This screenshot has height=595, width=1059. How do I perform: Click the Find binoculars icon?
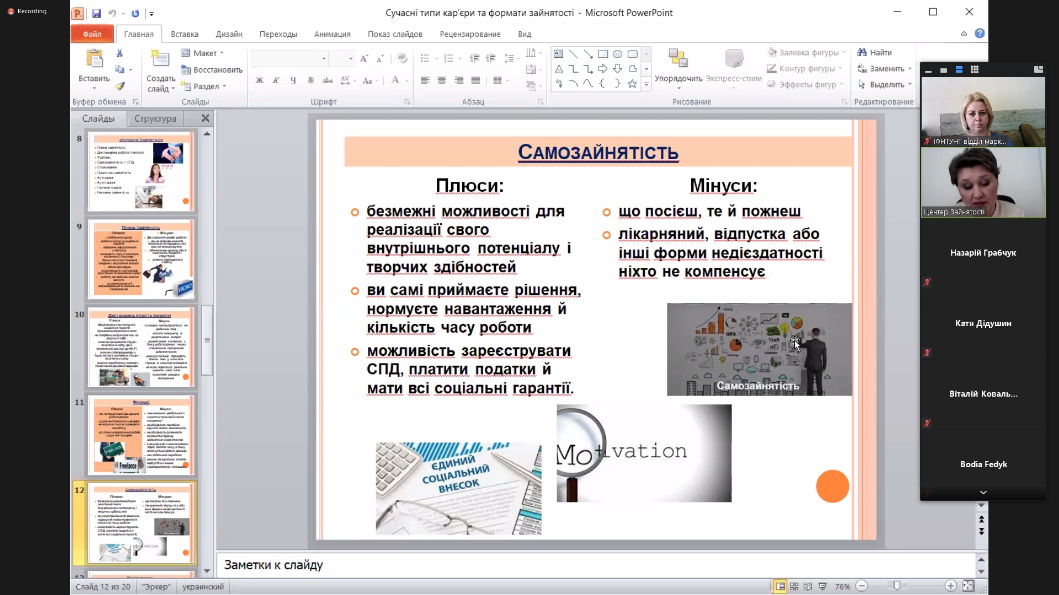(862, 52)
